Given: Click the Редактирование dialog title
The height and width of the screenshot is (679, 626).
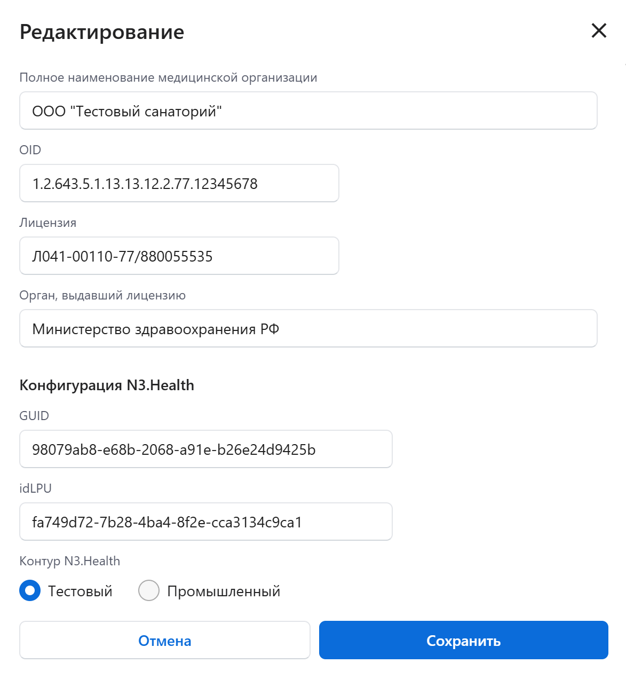Looking at the screenshot, I should (102, 32).
